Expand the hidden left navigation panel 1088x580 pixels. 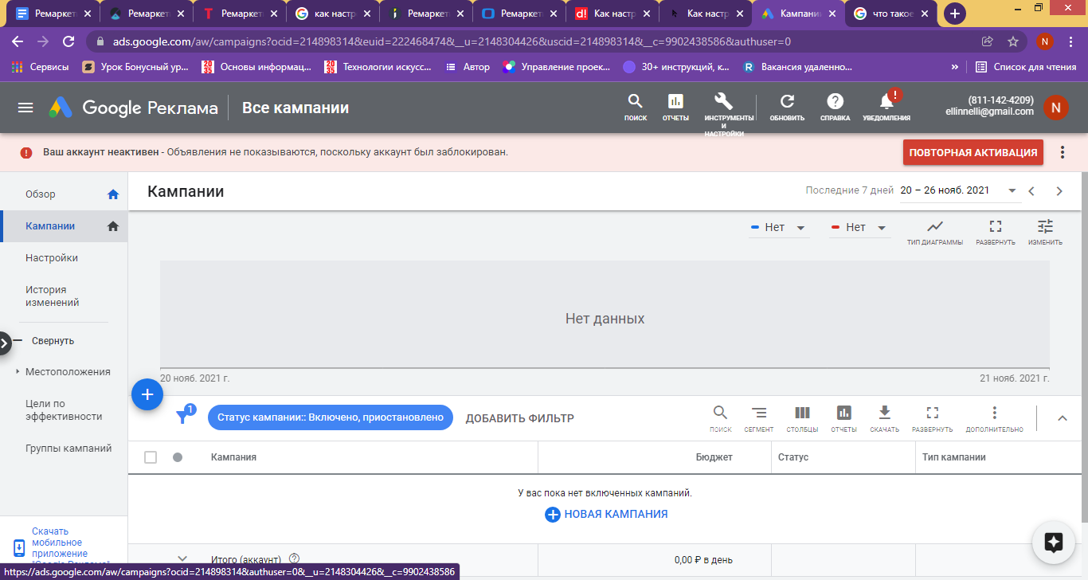(5, 343)
